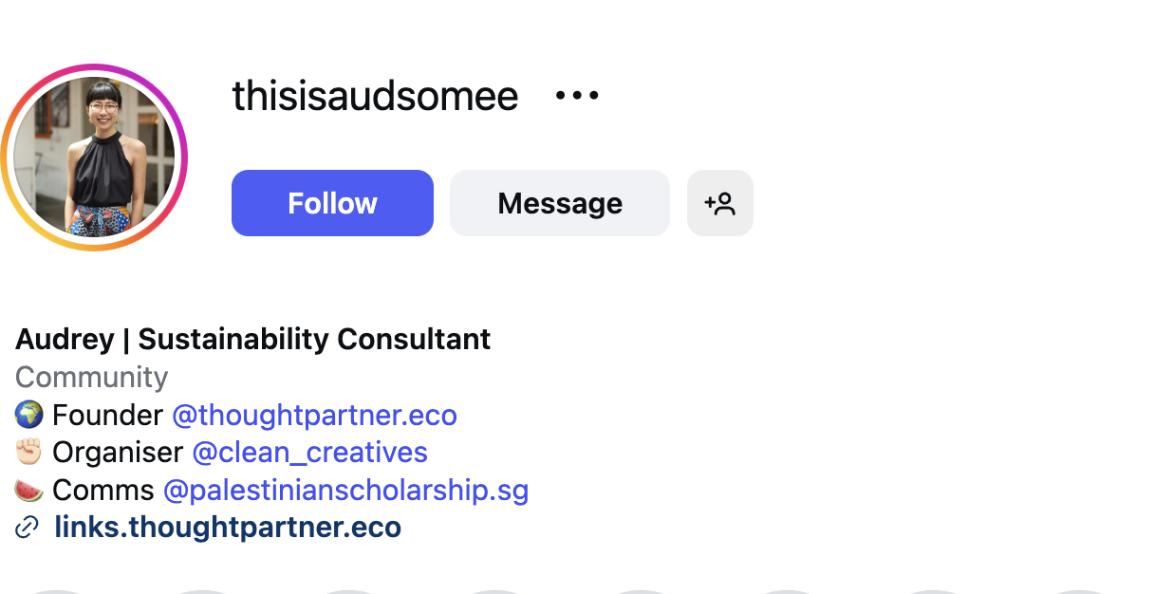Visit the @palestinianscholarship.sg account

[x=346, y=491]
